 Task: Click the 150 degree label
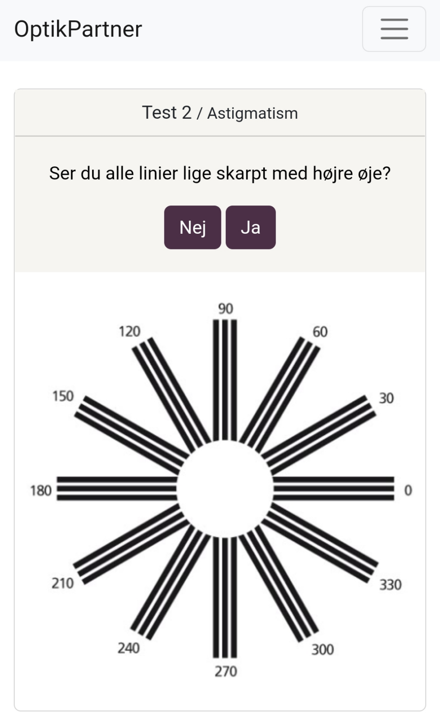click(63, 397)
